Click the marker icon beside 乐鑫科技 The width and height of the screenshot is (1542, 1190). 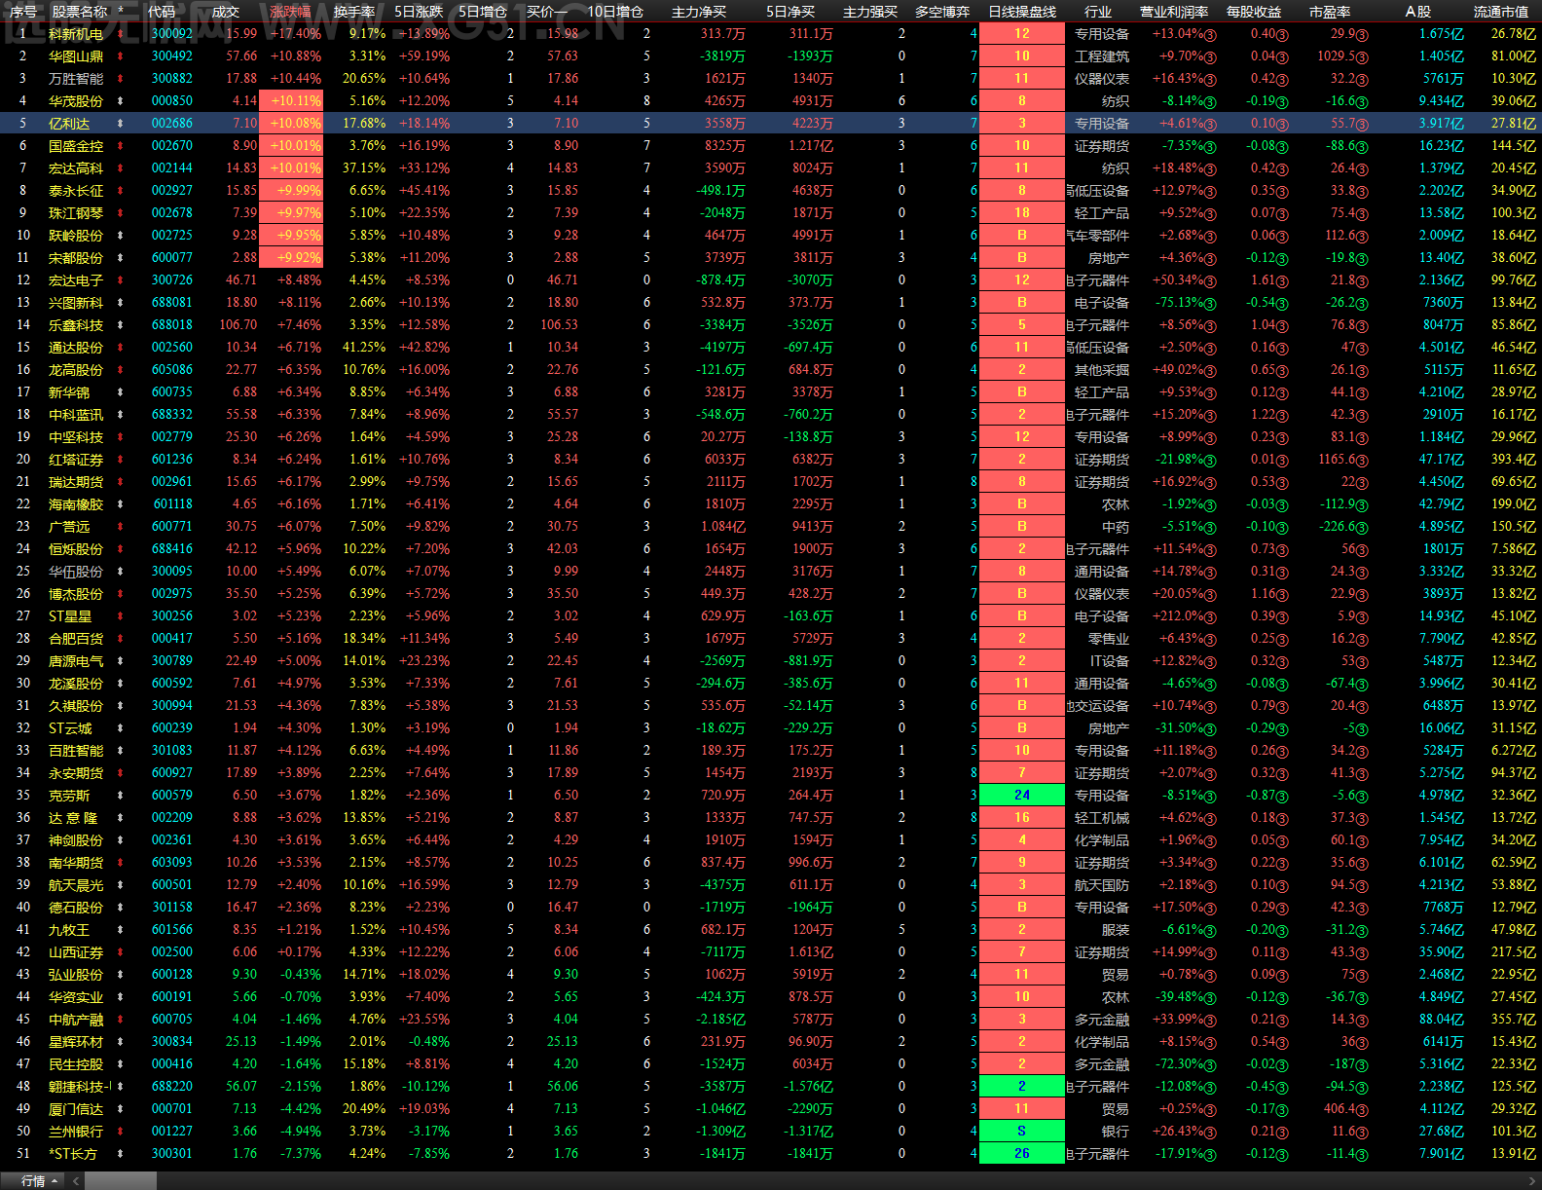pos(120,325)
